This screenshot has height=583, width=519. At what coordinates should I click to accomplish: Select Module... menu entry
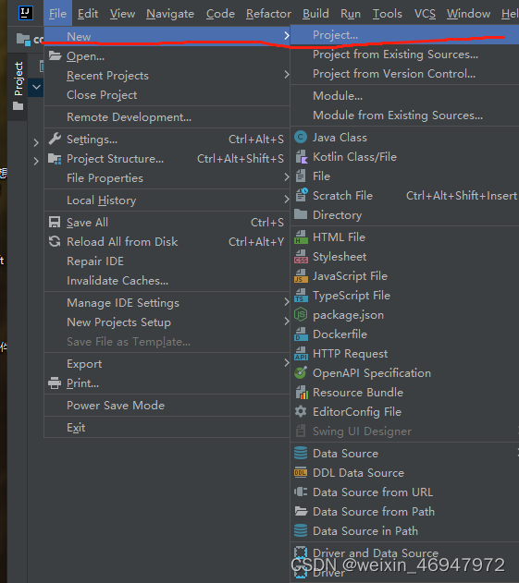coord(404,95)
